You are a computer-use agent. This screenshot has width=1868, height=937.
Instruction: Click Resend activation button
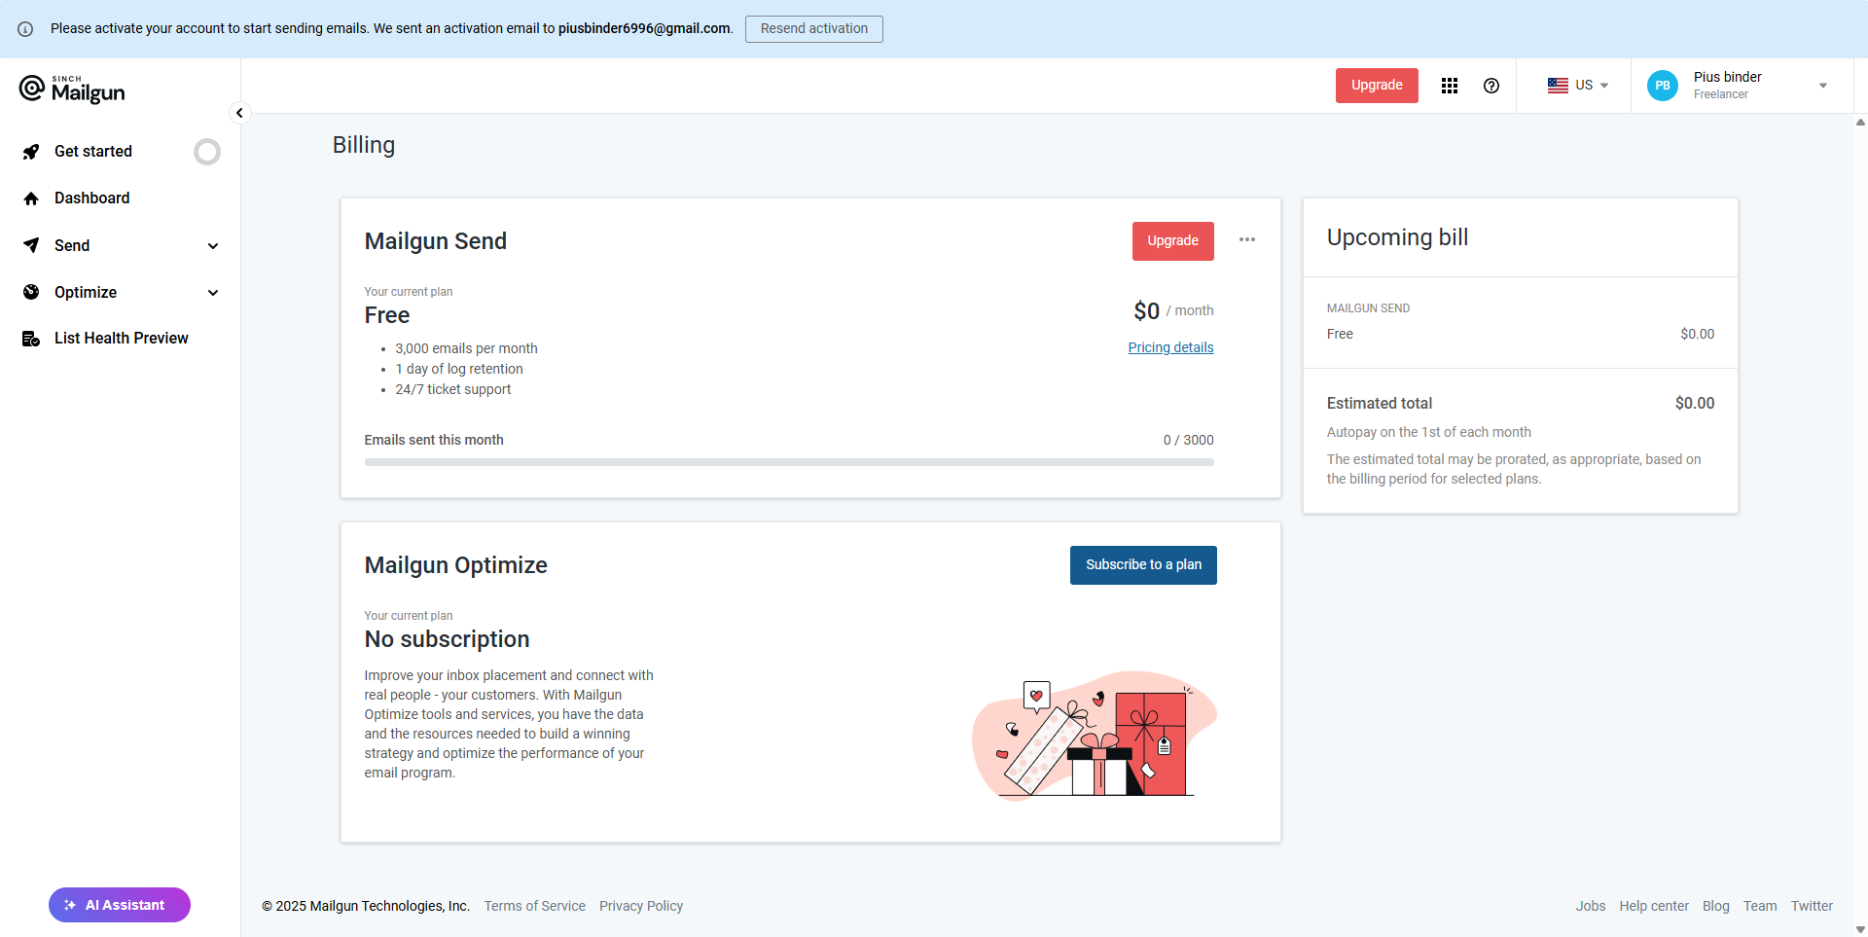(814, 29)
